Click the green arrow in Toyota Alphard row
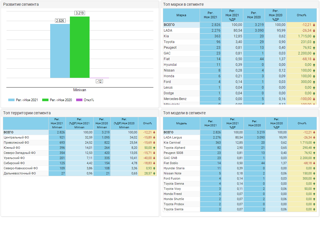The width and height of the screenshot is (320, 226). 314,148
